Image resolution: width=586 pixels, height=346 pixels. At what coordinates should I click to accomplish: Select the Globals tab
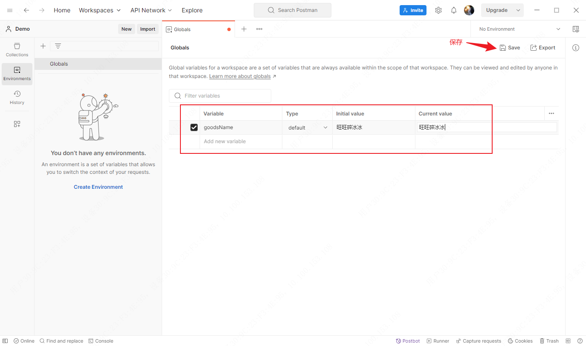click(x=198, y=29)
